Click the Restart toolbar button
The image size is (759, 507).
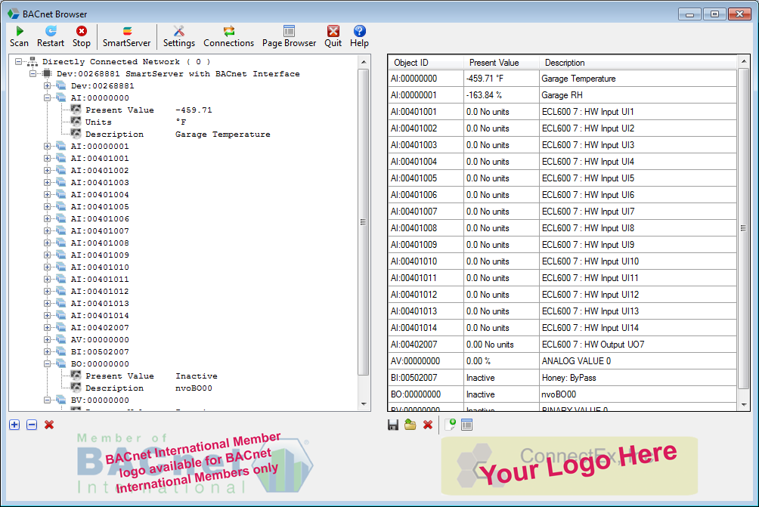point(51,37)
